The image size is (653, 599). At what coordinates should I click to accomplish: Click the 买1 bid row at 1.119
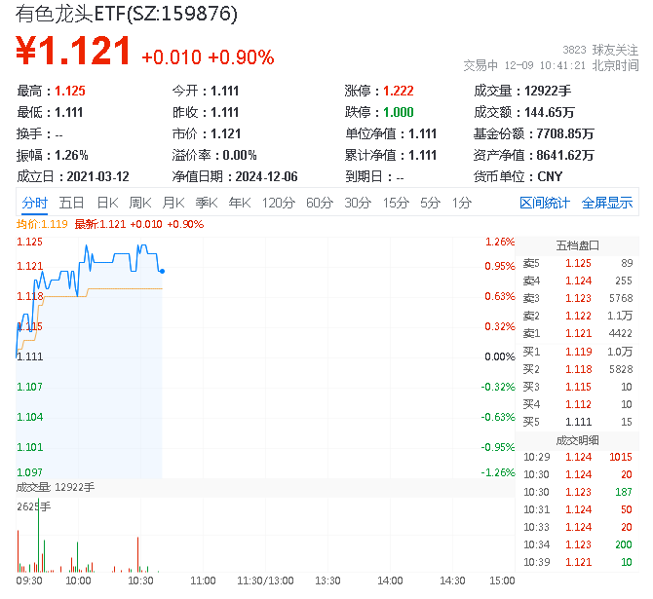pyautogui.click(x=578, y=352)
